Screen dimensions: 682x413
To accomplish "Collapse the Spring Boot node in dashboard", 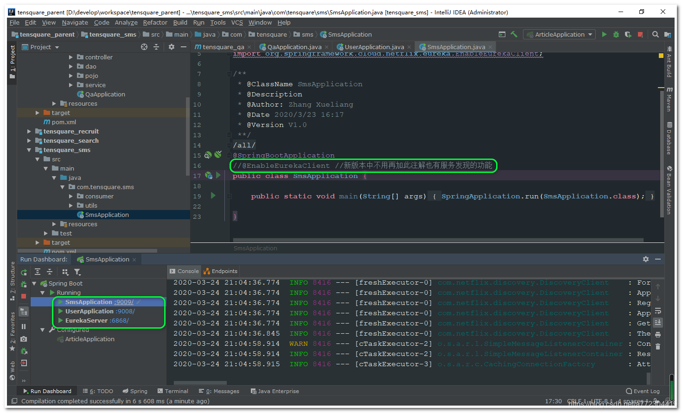I will point(34,283).
